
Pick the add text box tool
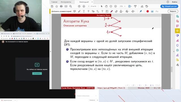point(107,11)
